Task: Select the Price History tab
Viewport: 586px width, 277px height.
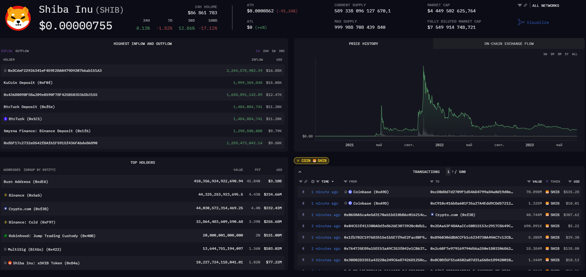Action: (x=363, y=44)
